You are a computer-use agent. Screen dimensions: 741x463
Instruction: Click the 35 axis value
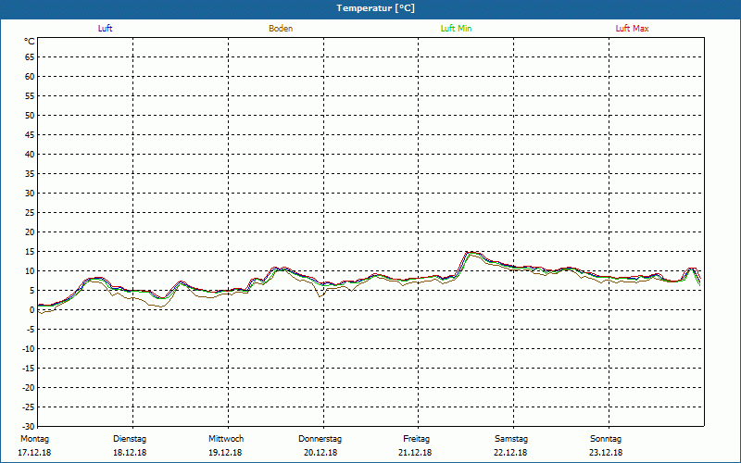pos(30,174)
